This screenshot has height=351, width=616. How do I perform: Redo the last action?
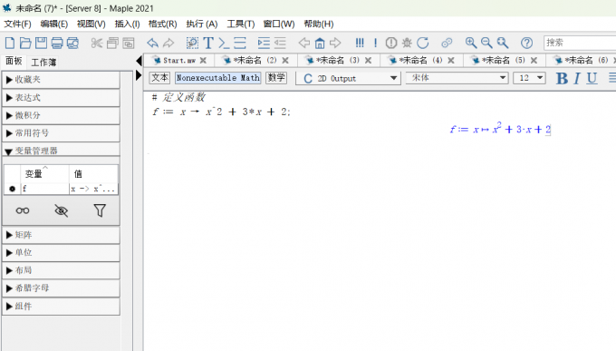(x=168, y=43)
